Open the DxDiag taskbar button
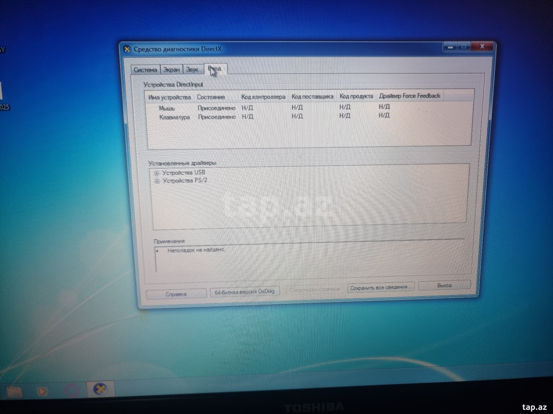This screenshot has width=553, height=414. (100, 390)
